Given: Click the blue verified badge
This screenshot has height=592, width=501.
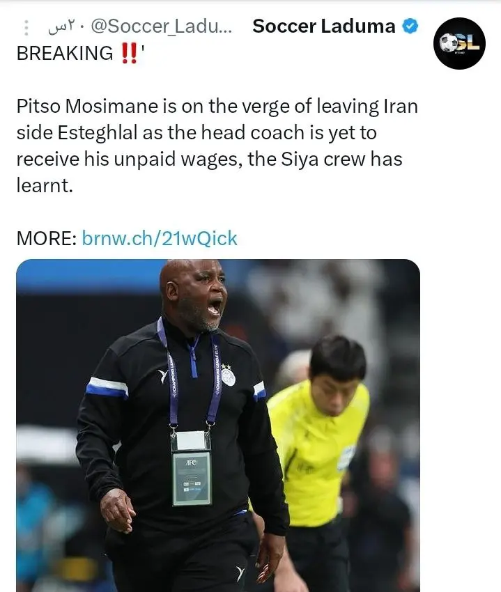Looking at the screenshot, I should (x=410, y=26).
